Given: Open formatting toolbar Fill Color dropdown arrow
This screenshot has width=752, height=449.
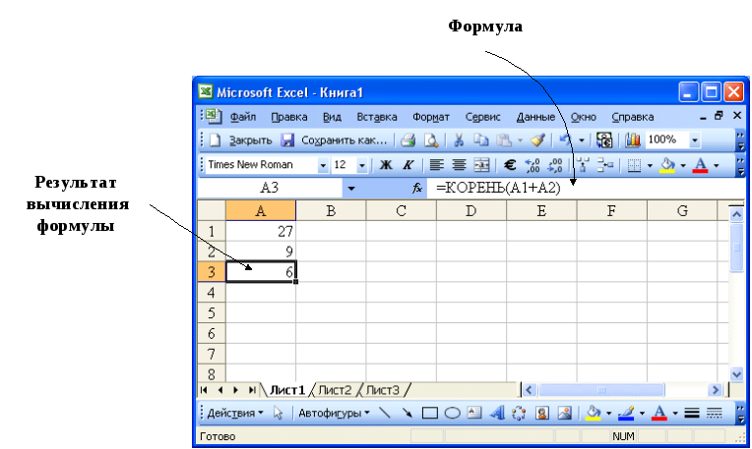Looking at the screenshot, I should [x=683, y=166].
